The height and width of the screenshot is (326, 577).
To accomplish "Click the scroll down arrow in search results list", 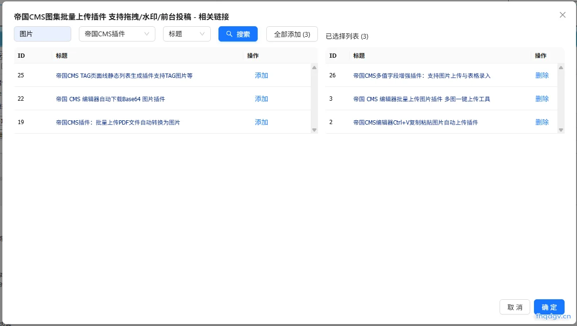I will (x=314, y=130).
